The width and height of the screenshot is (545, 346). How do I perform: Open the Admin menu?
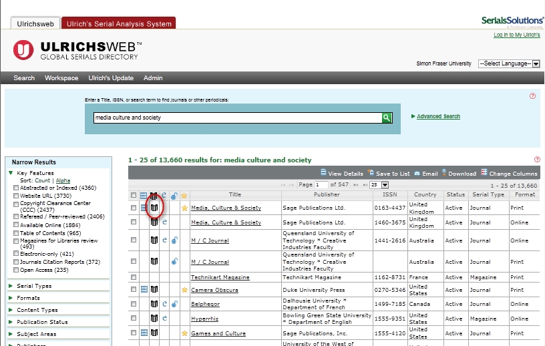click(x=153, y=78)
